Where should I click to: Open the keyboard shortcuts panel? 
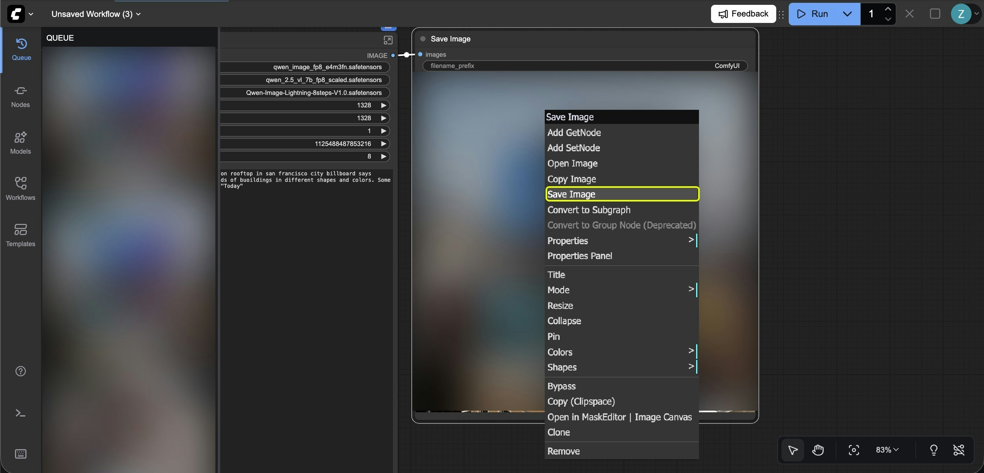tap(20, 454)
